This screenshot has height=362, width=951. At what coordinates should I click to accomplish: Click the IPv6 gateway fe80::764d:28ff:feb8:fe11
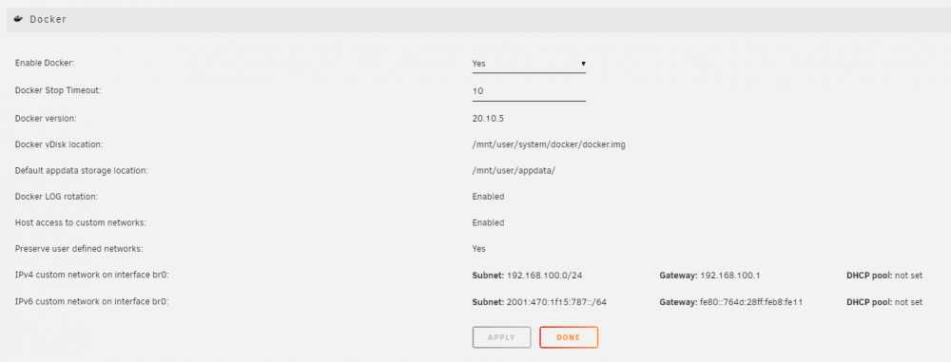(x=751, y=301)
